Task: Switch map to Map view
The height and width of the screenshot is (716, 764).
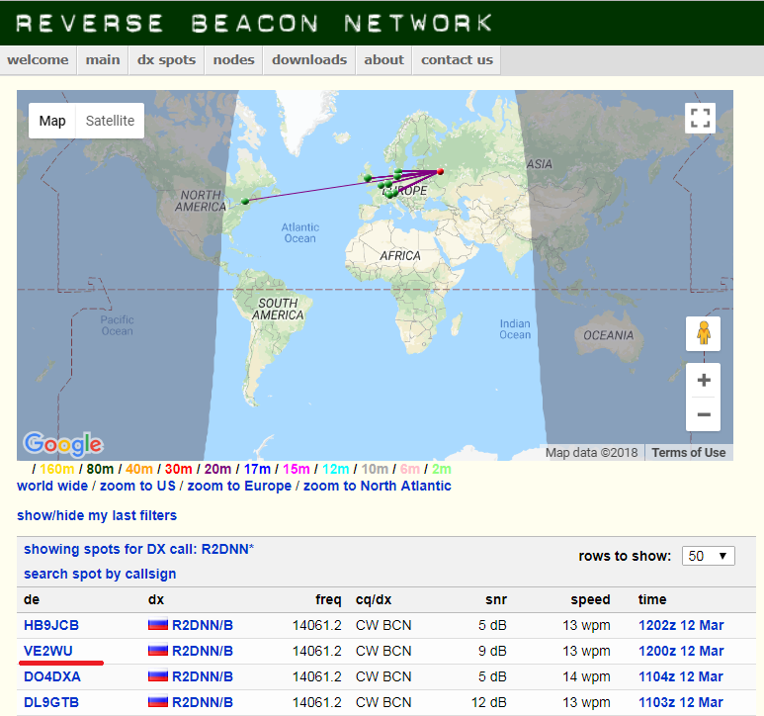Action: [x=52, y=121]
